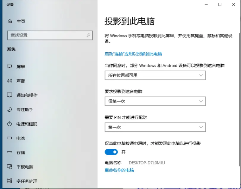Open the PIN pairing 第一次 dropdown
This screenshot has width=241, height=189.
(155, 127)
